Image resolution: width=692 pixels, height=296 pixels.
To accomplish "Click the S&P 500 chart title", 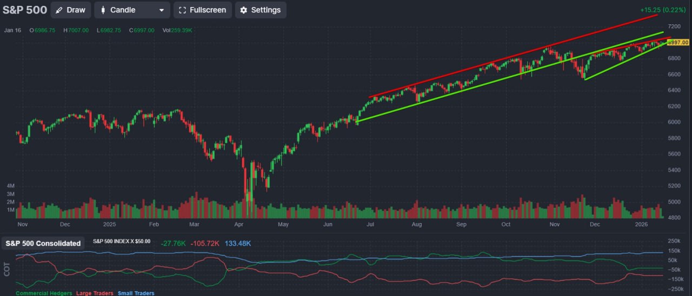I will [25, 10].
